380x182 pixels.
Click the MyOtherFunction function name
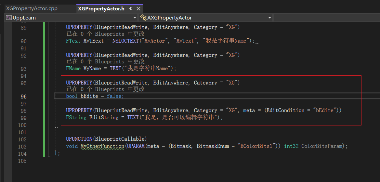(x=102, y=146)
